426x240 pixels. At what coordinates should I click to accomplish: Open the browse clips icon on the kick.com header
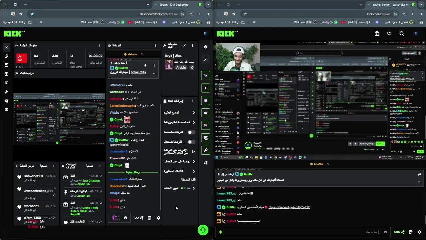pyautogui.click(x=377, y=34)
